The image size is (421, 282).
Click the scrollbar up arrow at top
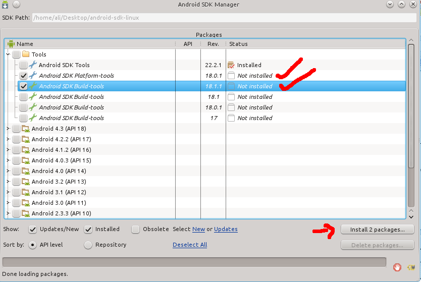[411, 40]
